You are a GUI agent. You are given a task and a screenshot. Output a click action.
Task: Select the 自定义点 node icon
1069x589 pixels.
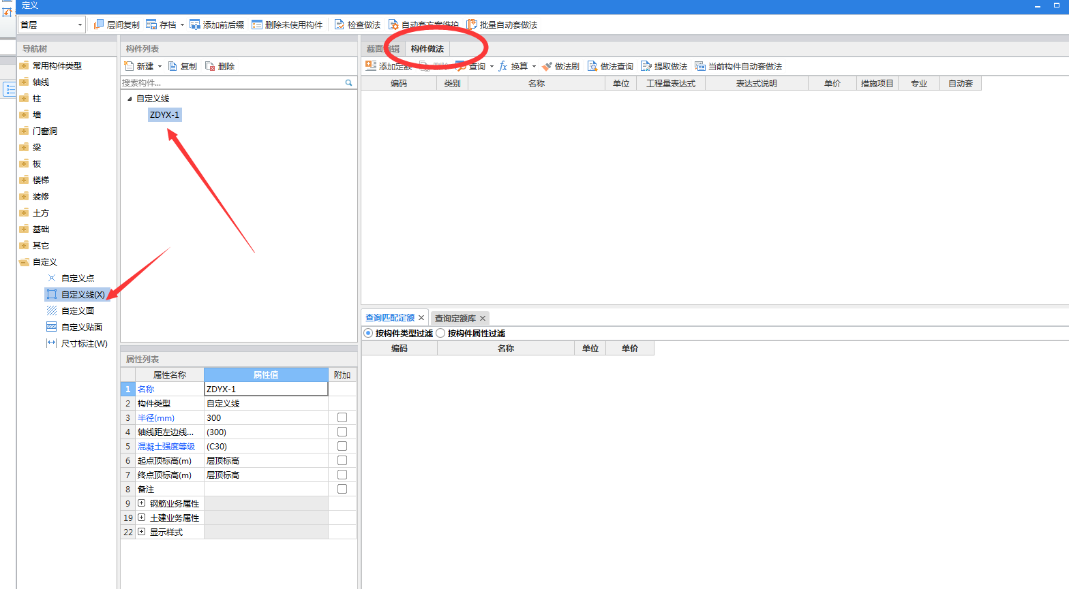52,278
